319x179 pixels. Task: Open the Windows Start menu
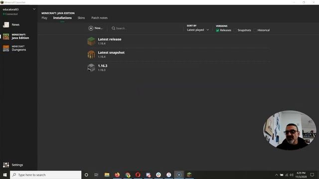5,175
